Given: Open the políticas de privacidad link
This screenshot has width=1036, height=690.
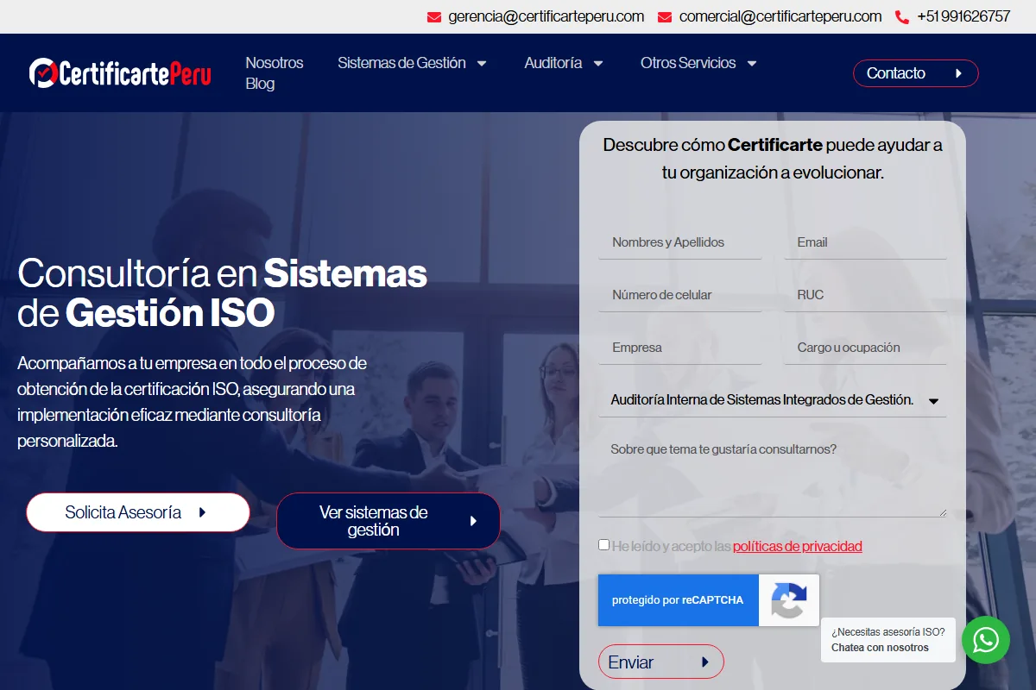Looking at the screenshot, I should click(x=798, y=546).
